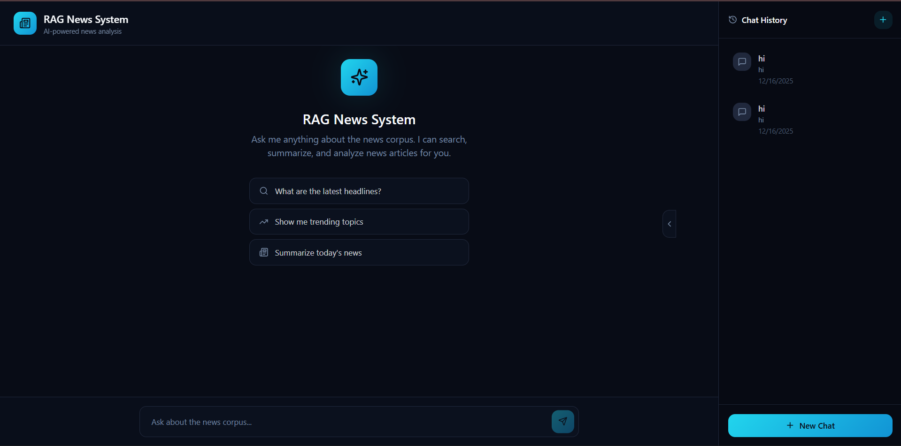The width and height of the screenshot is (901, 446).
Task: Click the 'AI-powered news analysis' subtitle
Action: click(83, 31)
